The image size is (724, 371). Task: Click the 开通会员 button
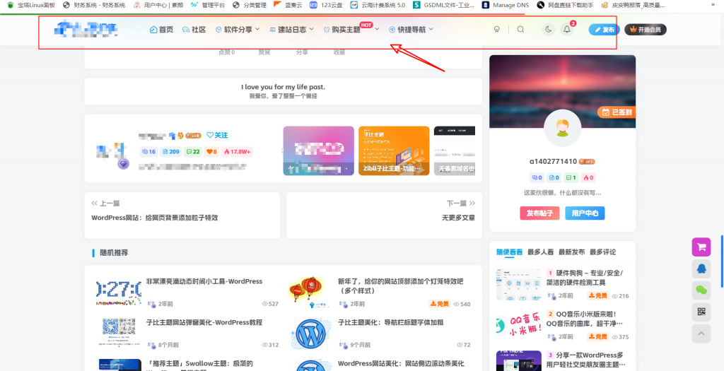tap(645, 30)
